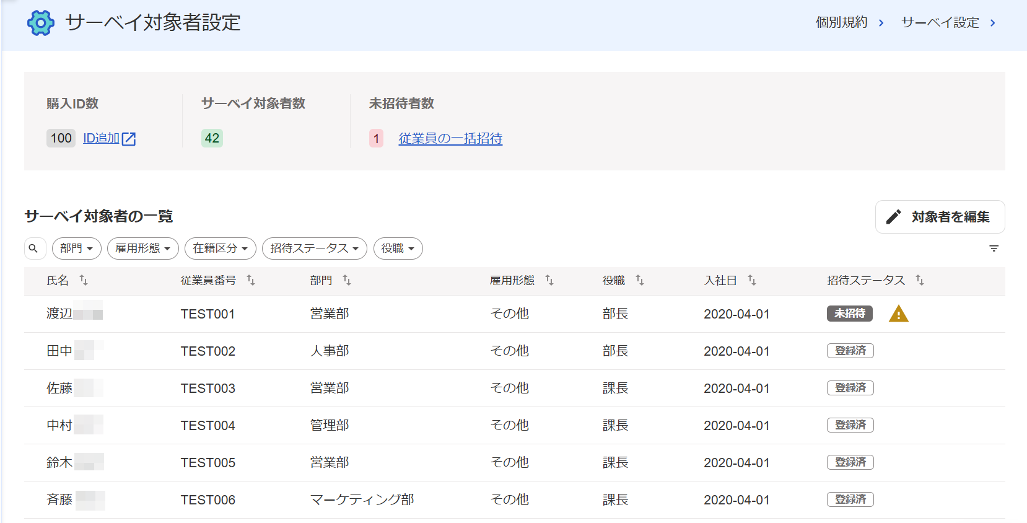The image size is (1027, 523).
Task: Click 課長 in TEST004 row
Action: tap(615, 425)
